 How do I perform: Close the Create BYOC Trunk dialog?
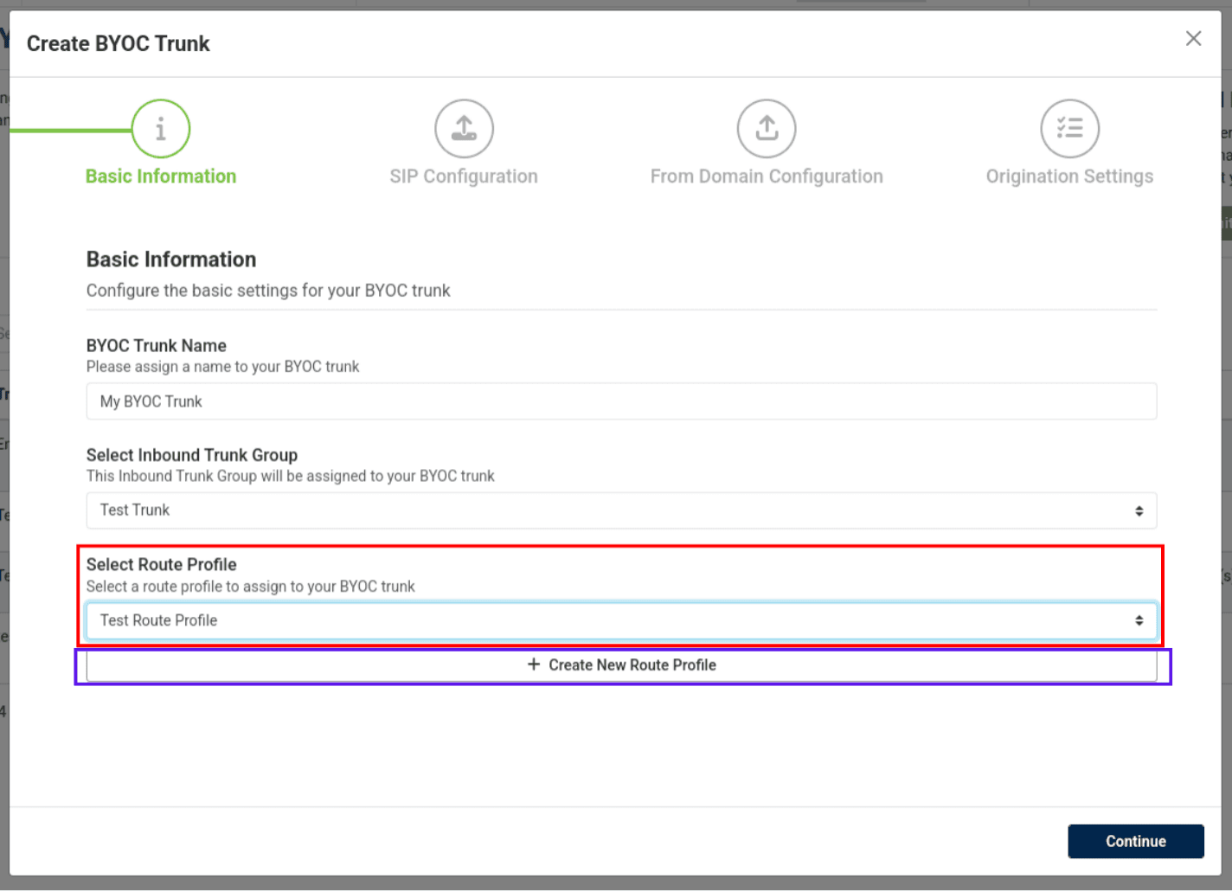(x=1193, y=39)
